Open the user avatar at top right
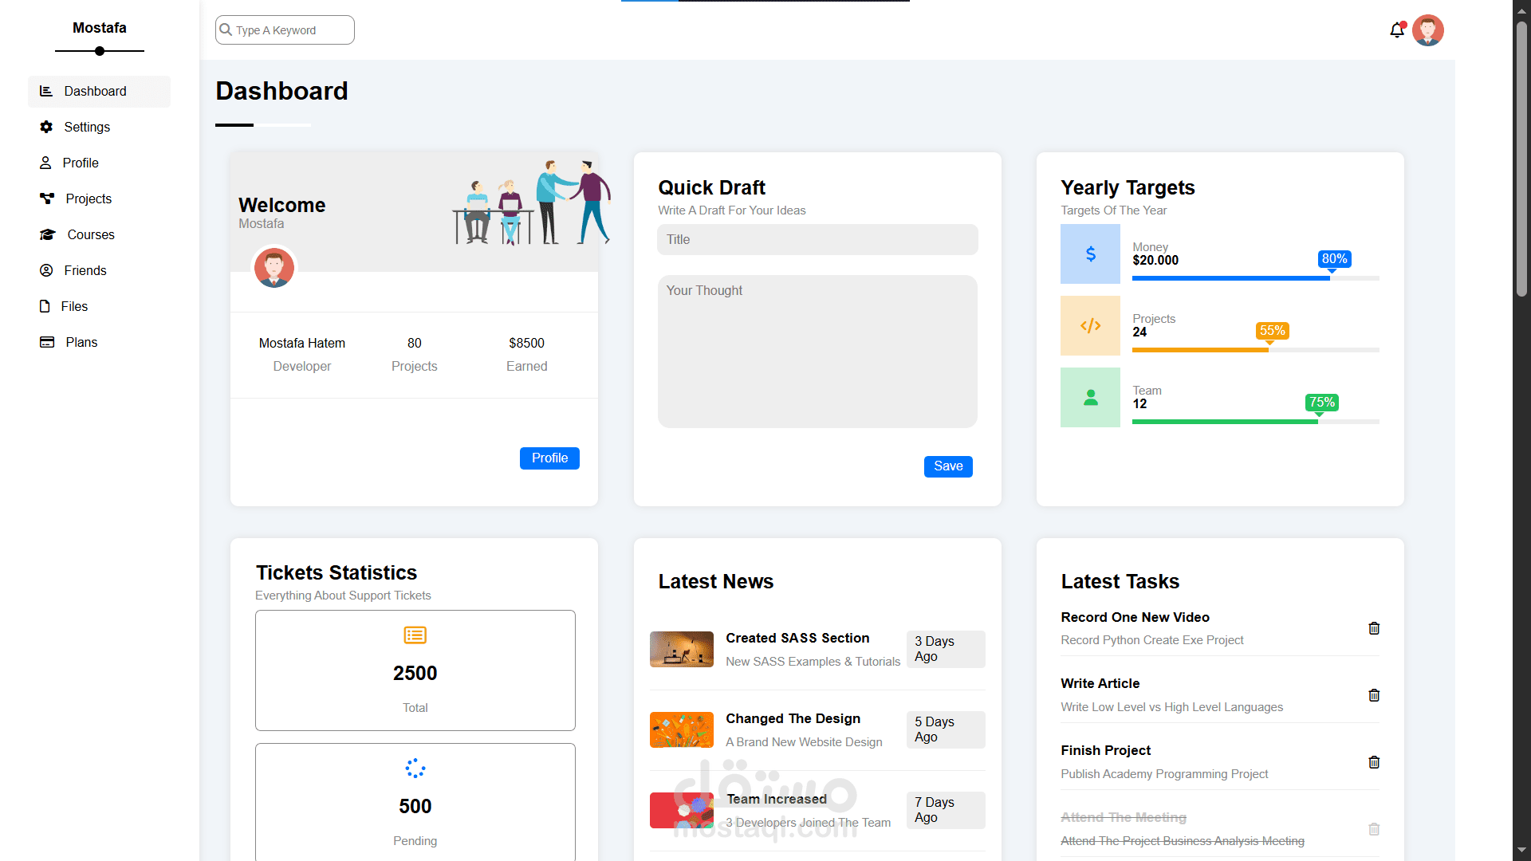Screen dimensions: 1531x861 1428,30
